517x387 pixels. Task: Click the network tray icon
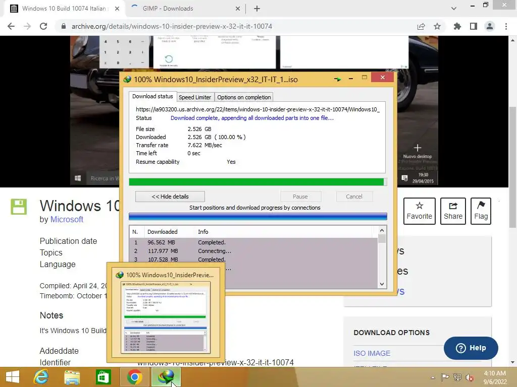(x=457, y=377)
